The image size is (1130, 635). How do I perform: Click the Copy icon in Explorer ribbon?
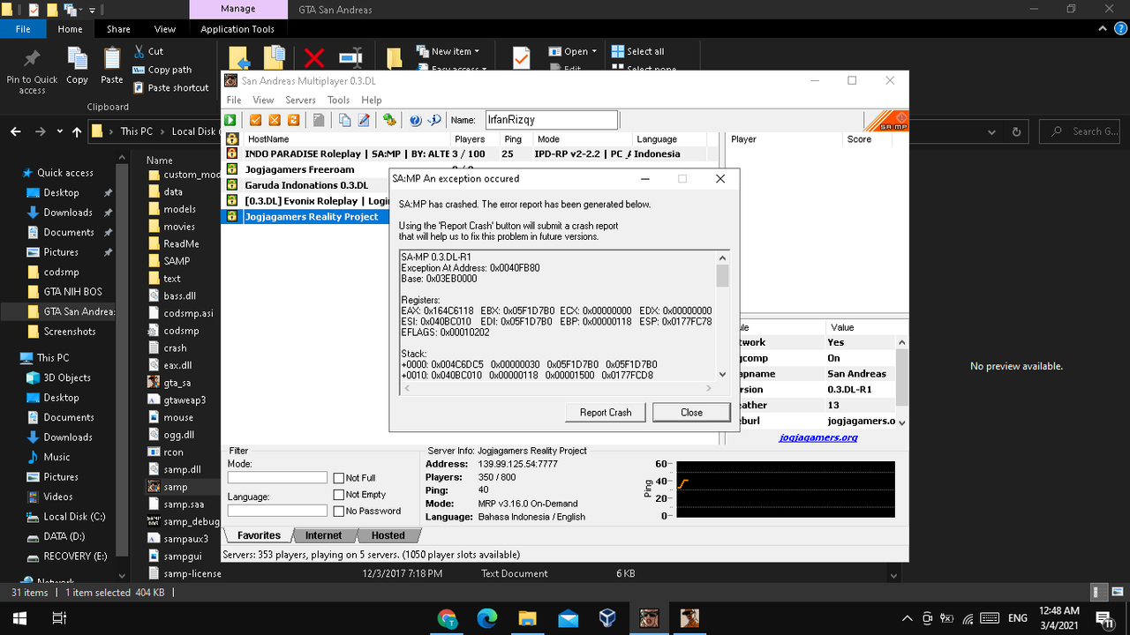pyautogui.click(x=77, y=67)
